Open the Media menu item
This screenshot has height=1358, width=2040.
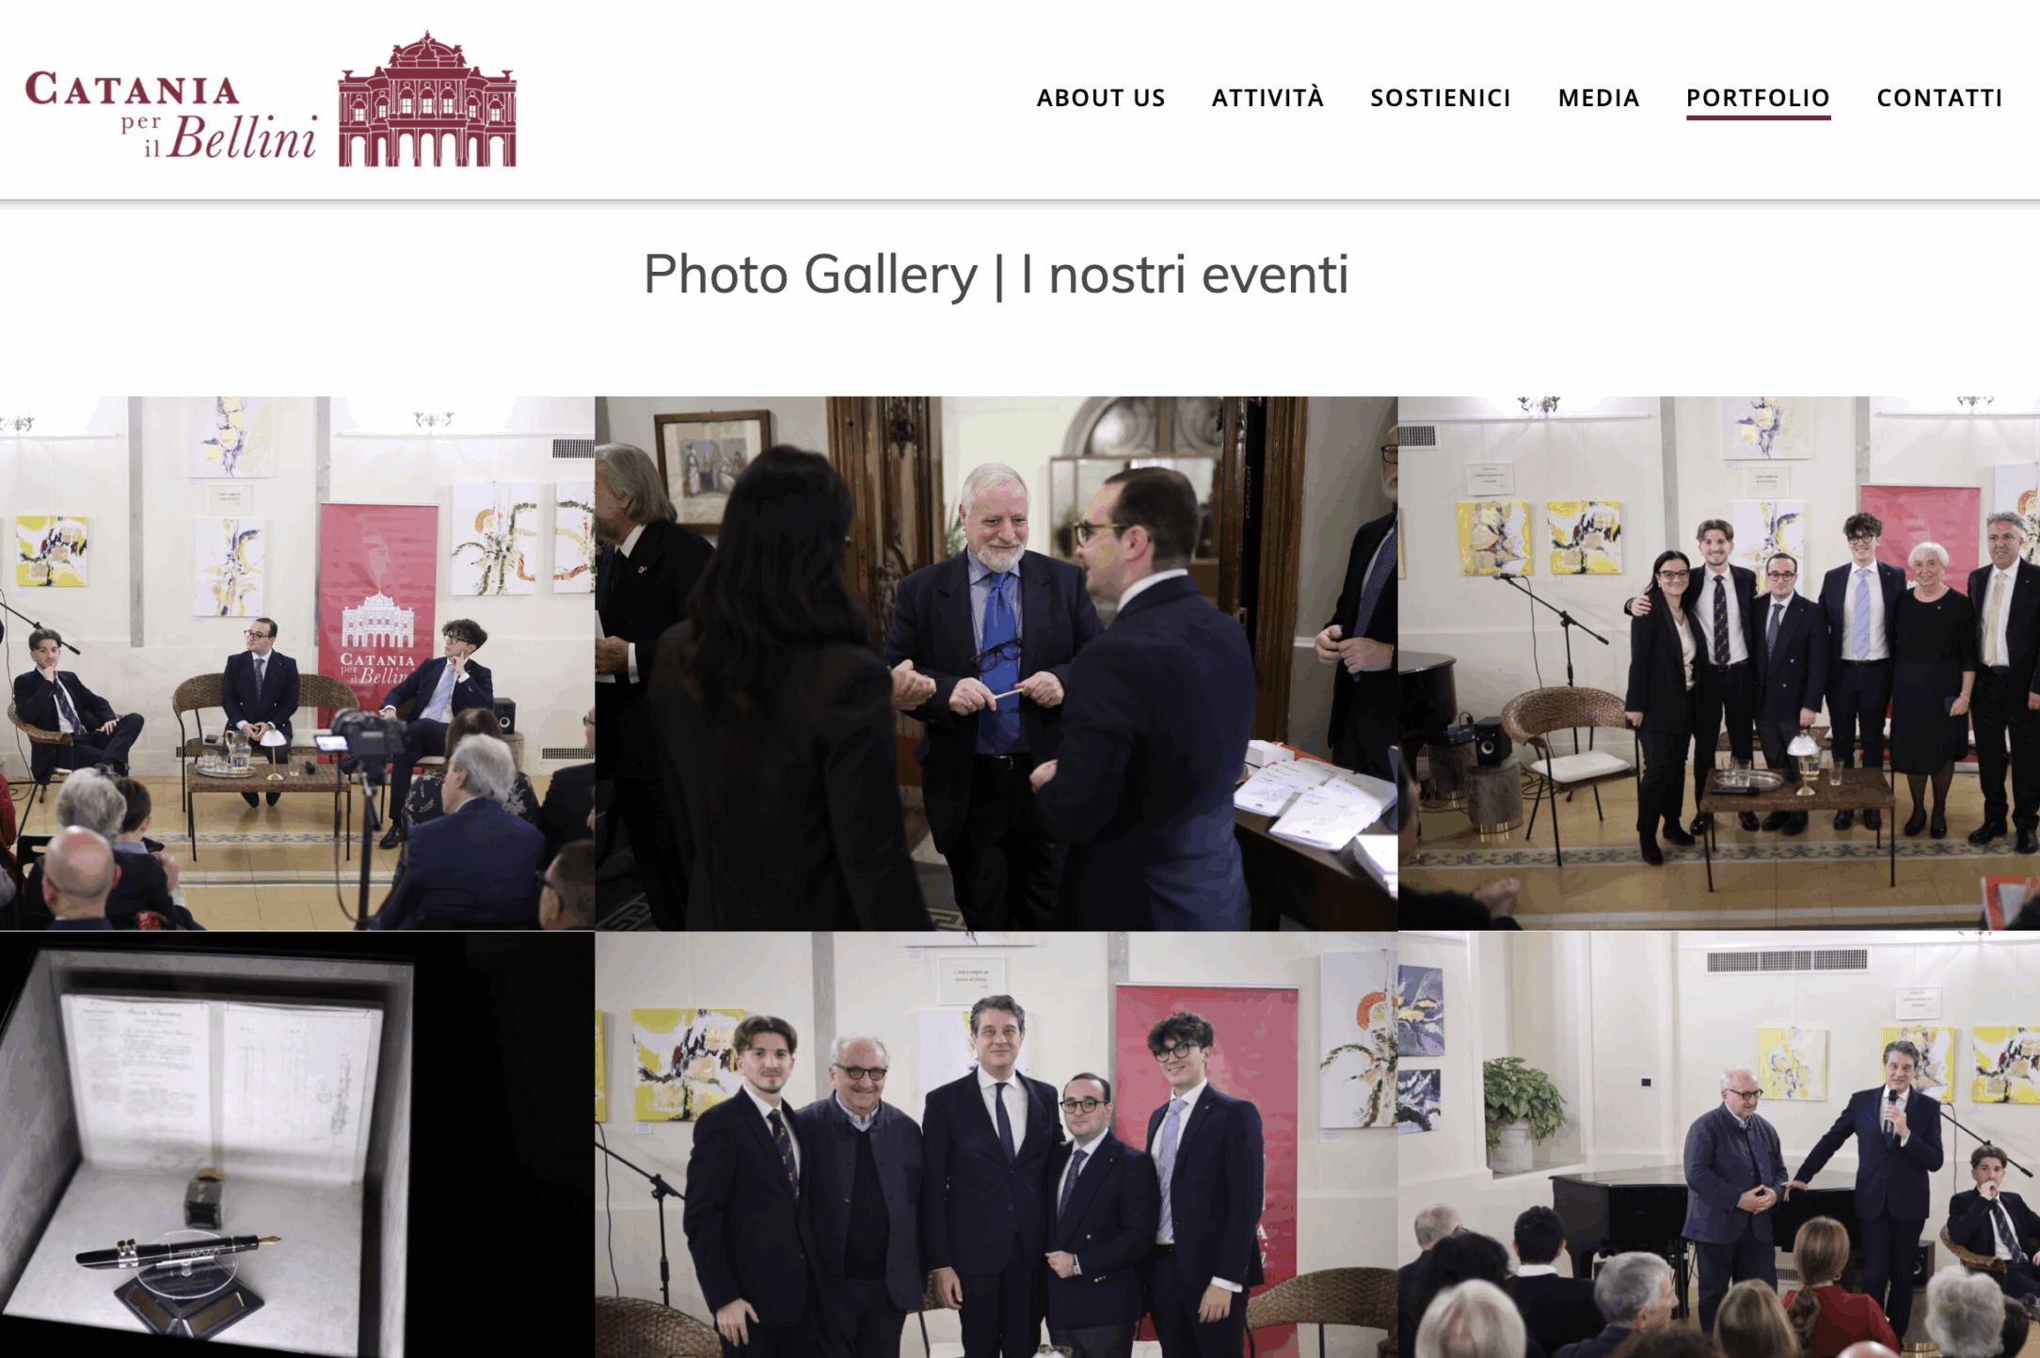click(x=1599, y=98)
